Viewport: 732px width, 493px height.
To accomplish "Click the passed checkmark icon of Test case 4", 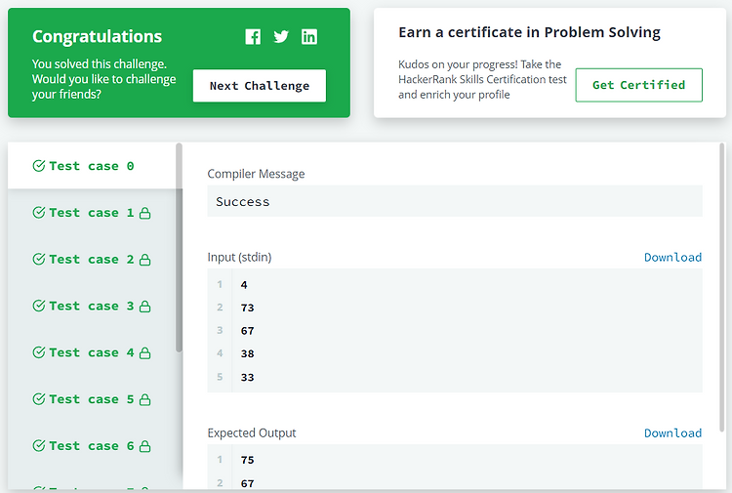I will (x=39, y=352).
